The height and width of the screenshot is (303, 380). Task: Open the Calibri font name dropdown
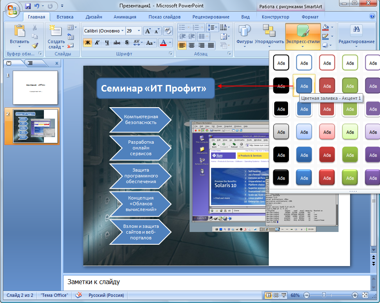point(122,31)
